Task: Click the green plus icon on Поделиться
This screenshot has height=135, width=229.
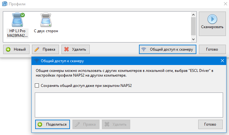Action: (x=40, y=124)
